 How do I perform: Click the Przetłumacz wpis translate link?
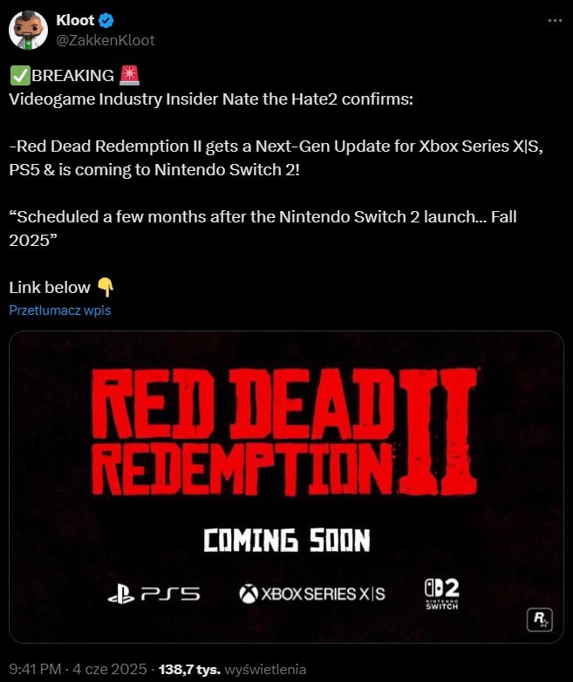[60, 310]
